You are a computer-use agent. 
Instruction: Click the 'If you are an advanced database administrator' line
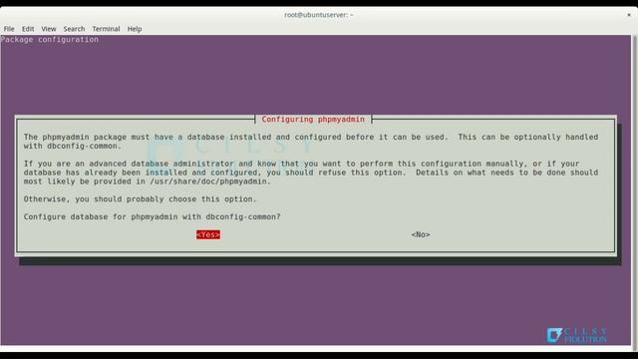point(301,164)
